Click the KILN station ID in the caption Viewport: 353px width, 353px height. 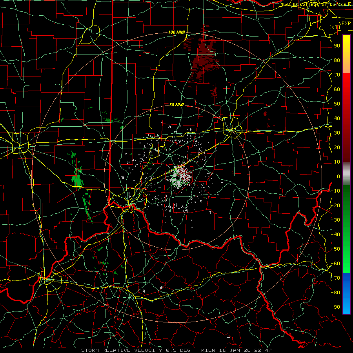pyautogui.click(x=208, y=350)
